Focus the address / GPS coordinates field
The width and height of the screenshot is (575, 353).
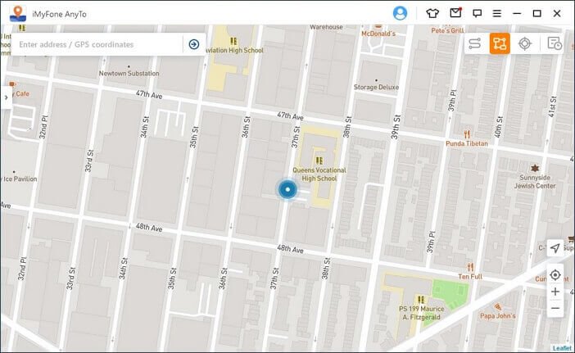coord(97,44)
